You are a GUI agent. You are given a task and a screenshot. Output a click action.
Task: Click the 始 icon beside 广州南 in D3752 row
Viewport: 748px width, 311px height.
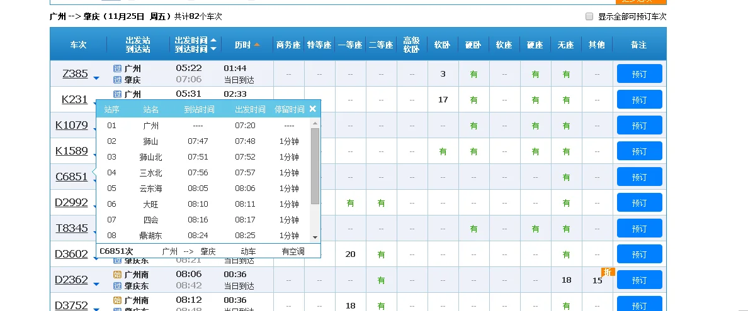(117, 300)
